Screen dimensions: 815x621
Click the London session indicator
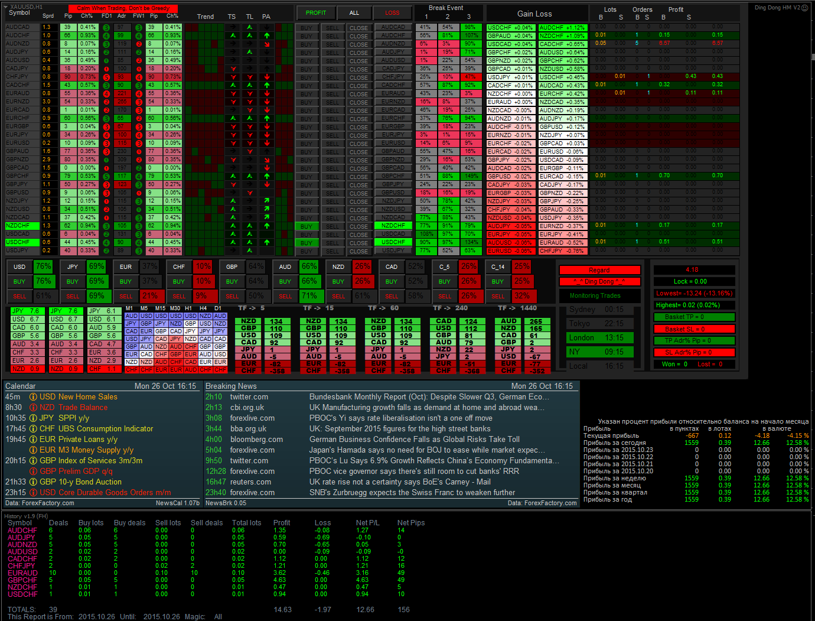coord(599,338)
